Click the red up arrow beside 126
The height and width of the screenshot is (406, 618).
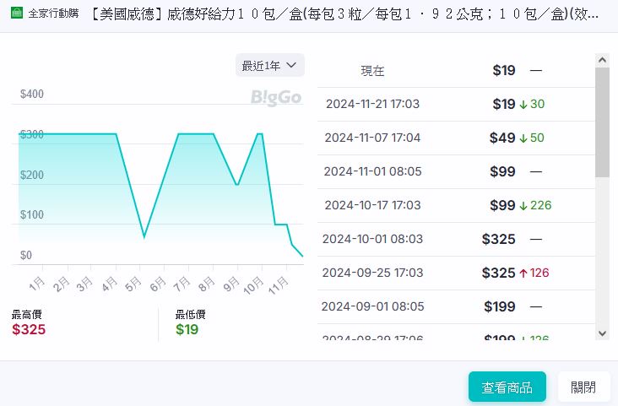pos(523,273)
